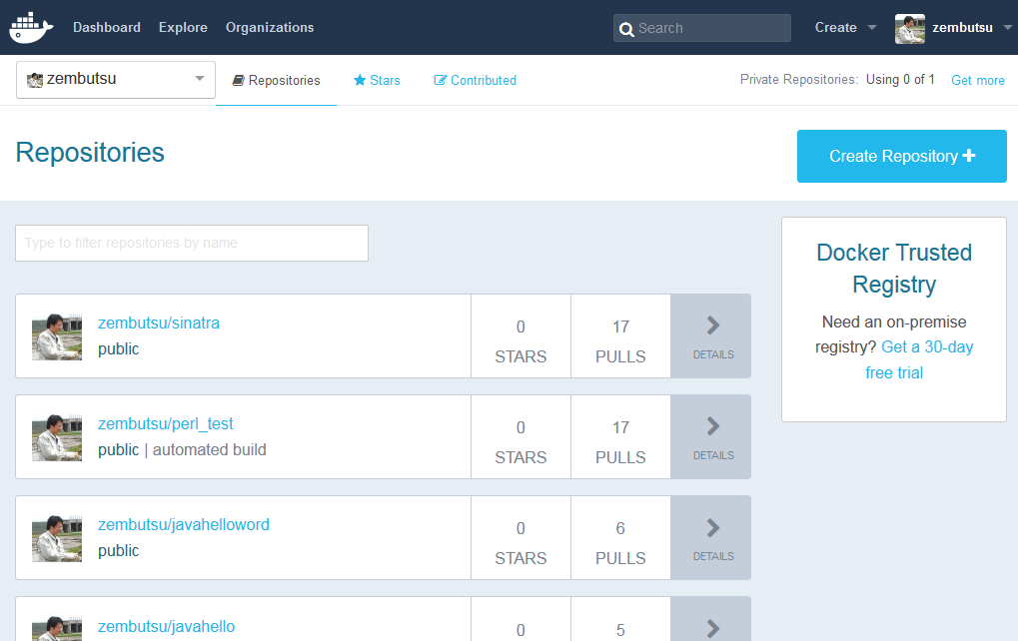Viewport: 1018px width, 641px height.
Task: Switch to the Contributed tab
Action: click(x=476, y=81)
